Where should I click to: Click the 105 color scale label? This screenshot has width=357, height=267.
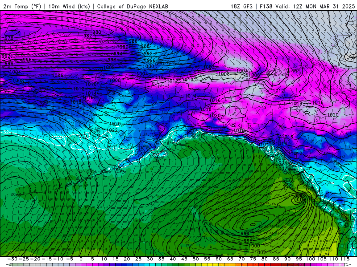322,259
